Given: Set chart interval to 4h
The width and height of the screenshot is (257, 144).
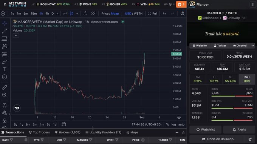Looking at the screenshot, I should (x=47, y=14).
